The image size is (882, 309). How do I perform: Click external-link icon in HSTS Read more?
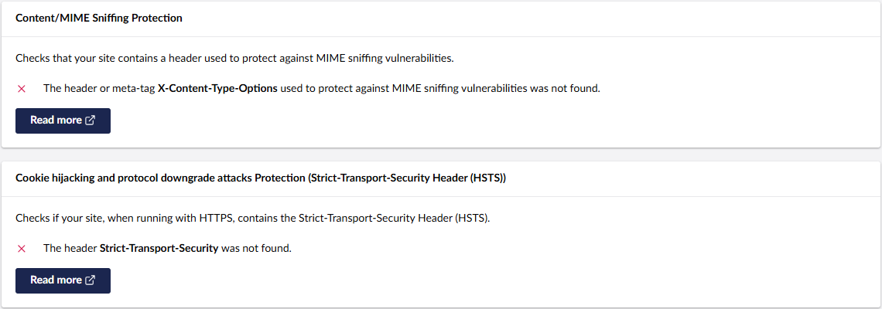tap(90, 280)
